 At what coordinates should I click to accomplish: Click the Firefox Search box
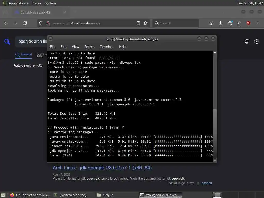point(176,23)
